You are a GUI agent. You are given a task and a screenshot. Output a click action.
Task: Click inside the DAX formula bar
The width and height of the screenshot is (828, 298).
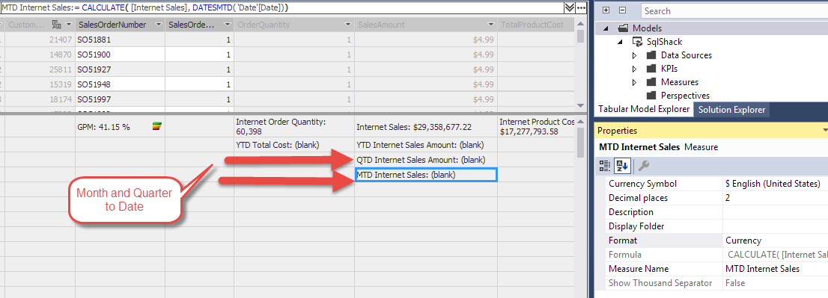282,8
